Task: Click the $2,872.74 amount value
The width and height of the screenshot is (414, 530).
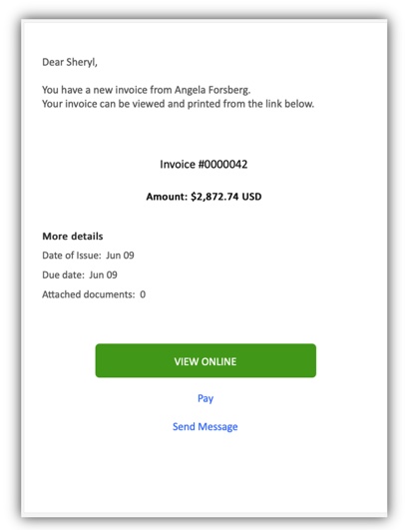Action: [214, 197]
